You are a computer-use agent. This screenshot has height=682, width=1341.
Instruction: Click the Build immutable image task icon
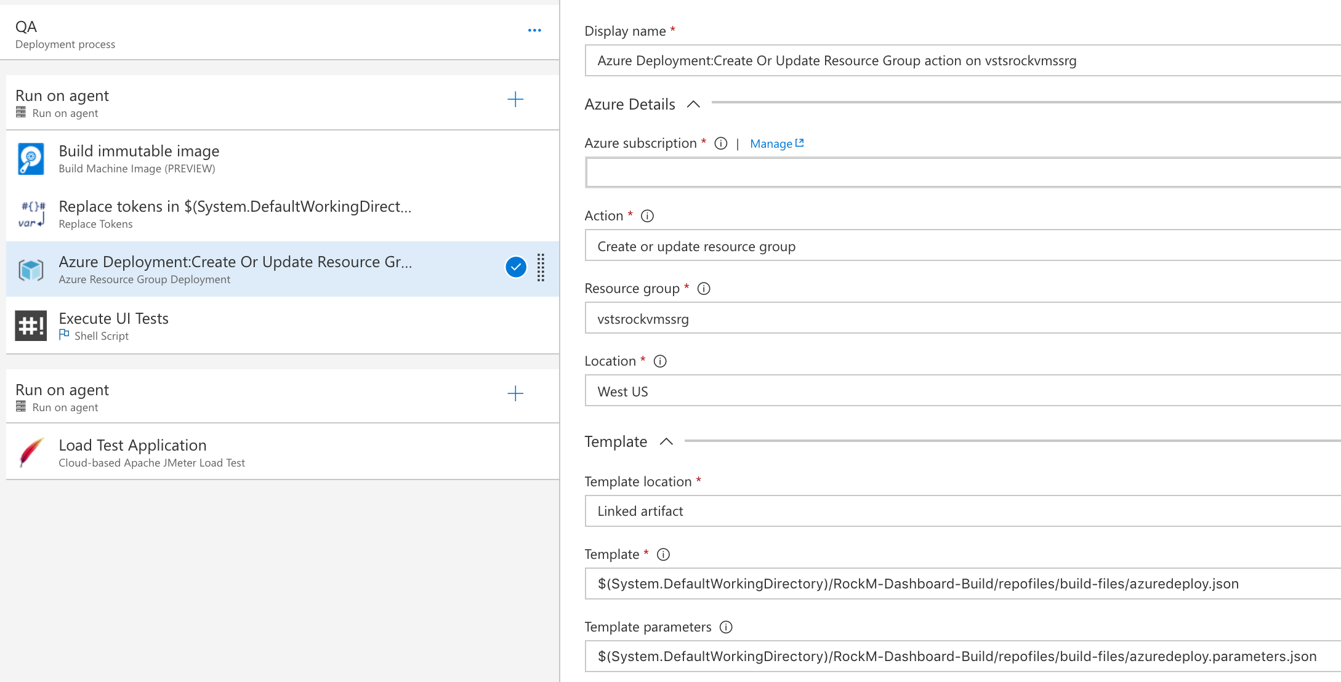point(31,159)
